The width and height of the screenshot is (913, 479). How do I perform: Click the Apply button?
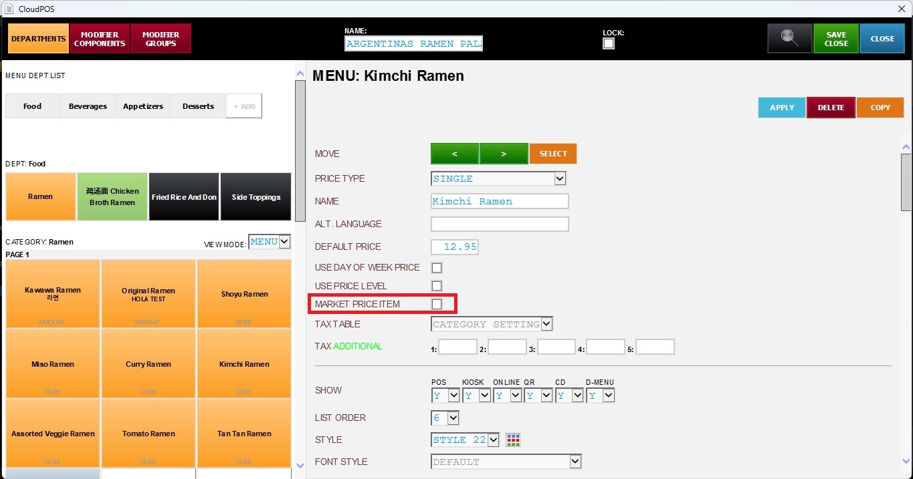782,108
